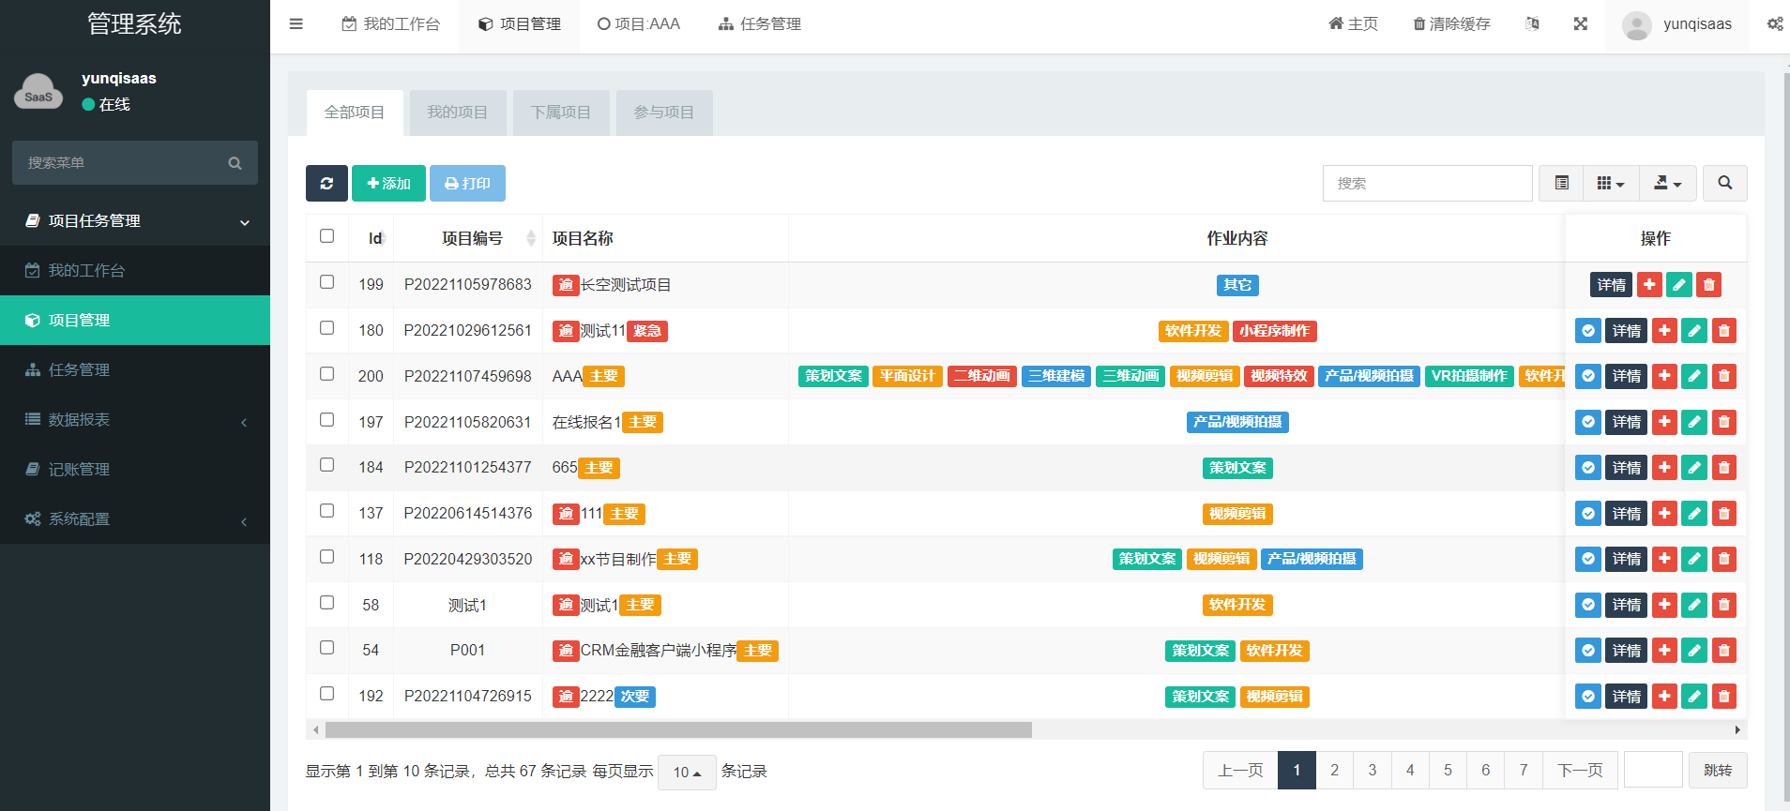Open the language switch icon in header

tap(1532, 24)
